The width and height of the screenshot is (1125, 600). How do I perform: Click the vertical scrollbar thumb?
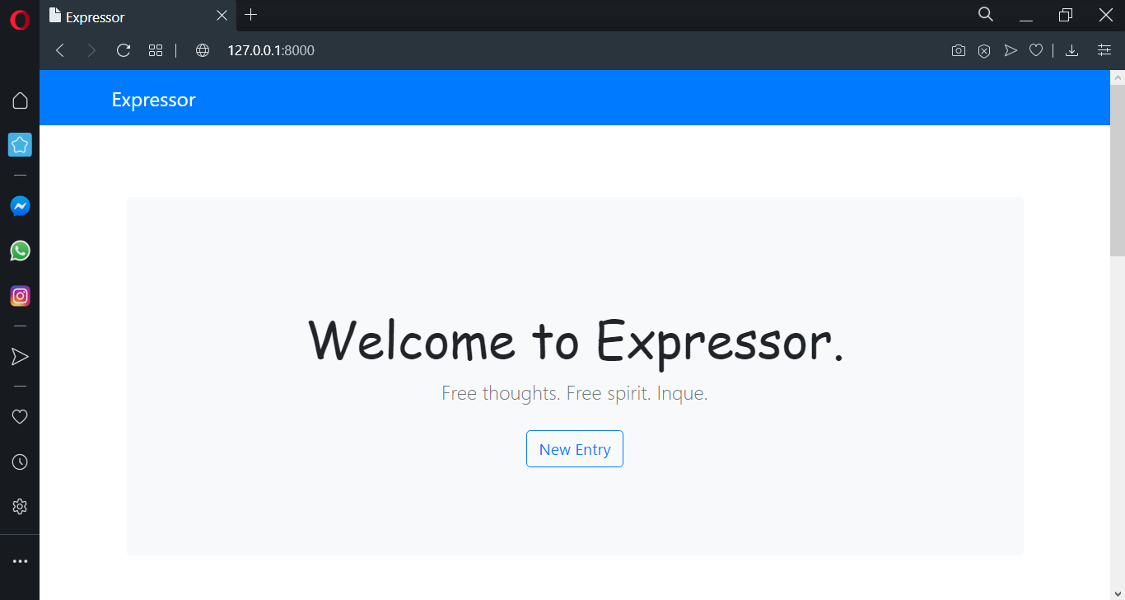(x=1118, y=171)
